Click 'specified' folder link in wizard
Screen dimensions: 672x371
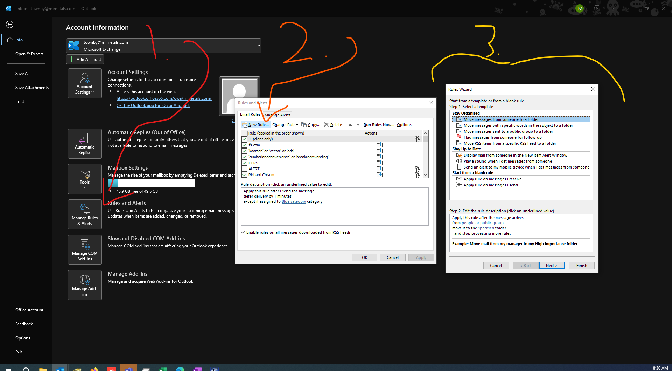486,228
